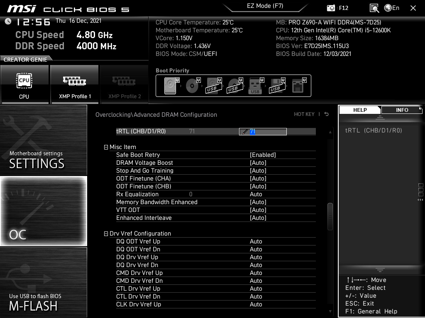This screenshot has width=425, height=318.
Task: Click the CREATOR GENIE label tab
Action: point(25,60)
